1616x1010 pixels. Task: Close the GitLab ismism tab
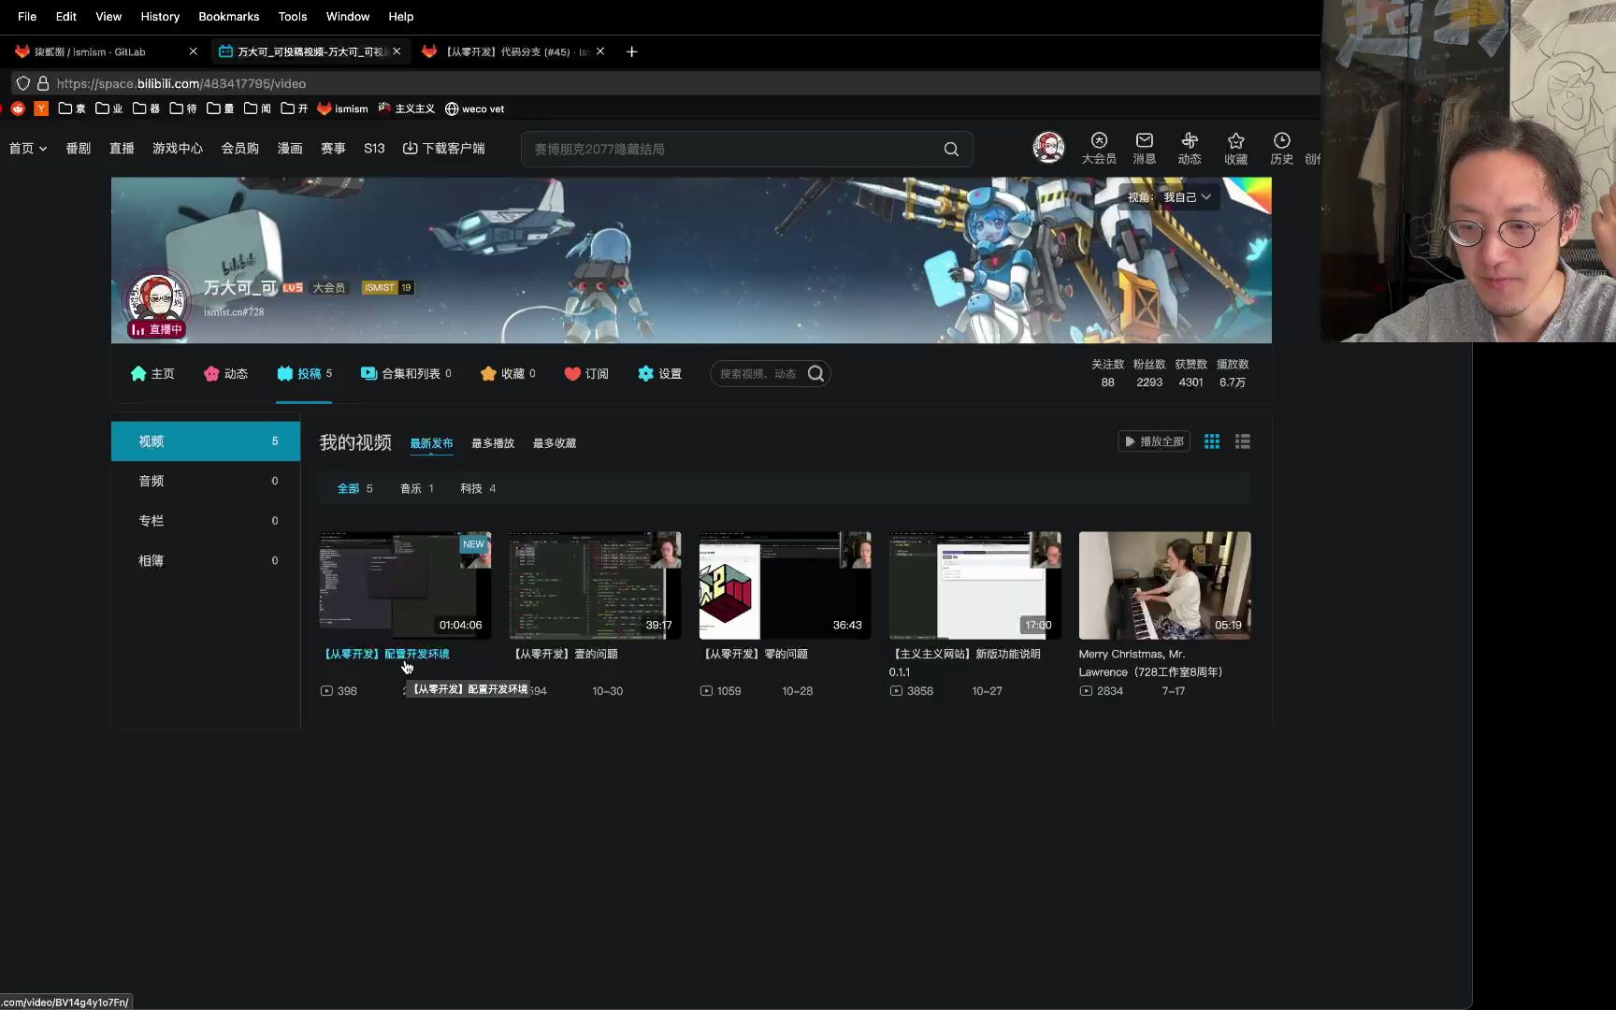pos(193,51)
